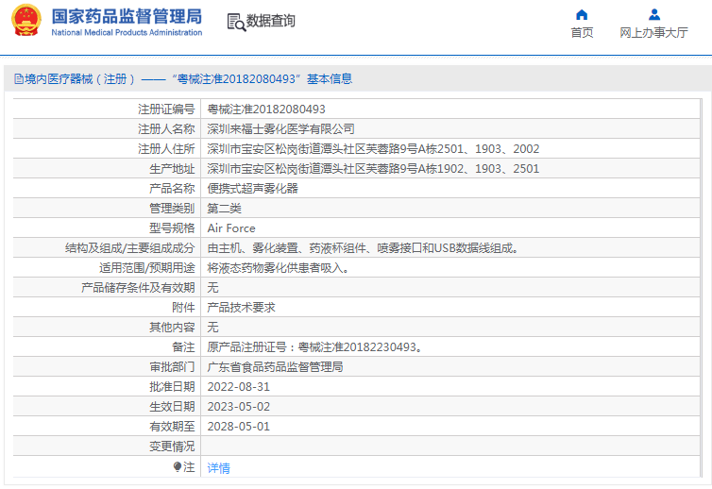Click National Medical Products Administration English text
The image size is (712, 489).
[x=126, y=33]
